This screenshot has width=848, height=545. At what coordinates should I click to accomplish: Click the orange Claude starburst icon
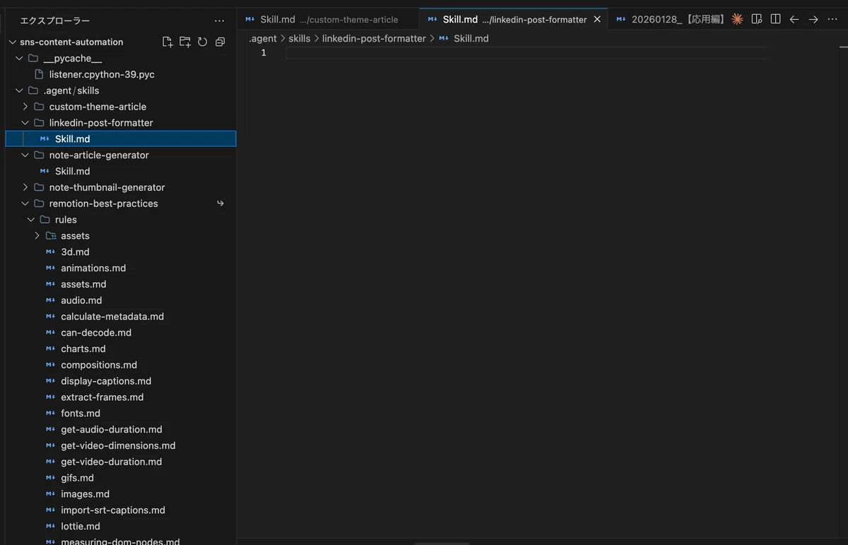click(737, 19)
